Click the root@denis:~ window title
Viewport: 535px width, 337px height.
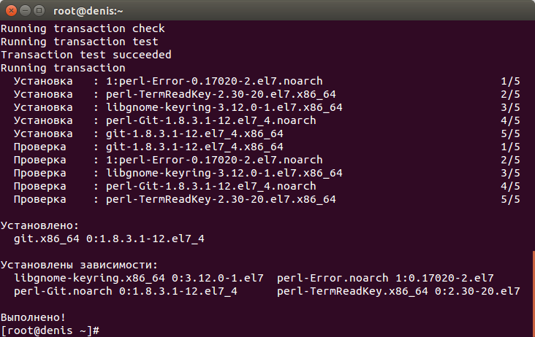coord(88,11)
